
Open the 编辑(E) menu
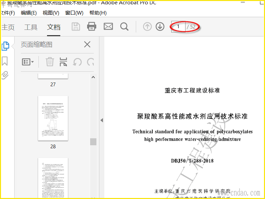29,13
